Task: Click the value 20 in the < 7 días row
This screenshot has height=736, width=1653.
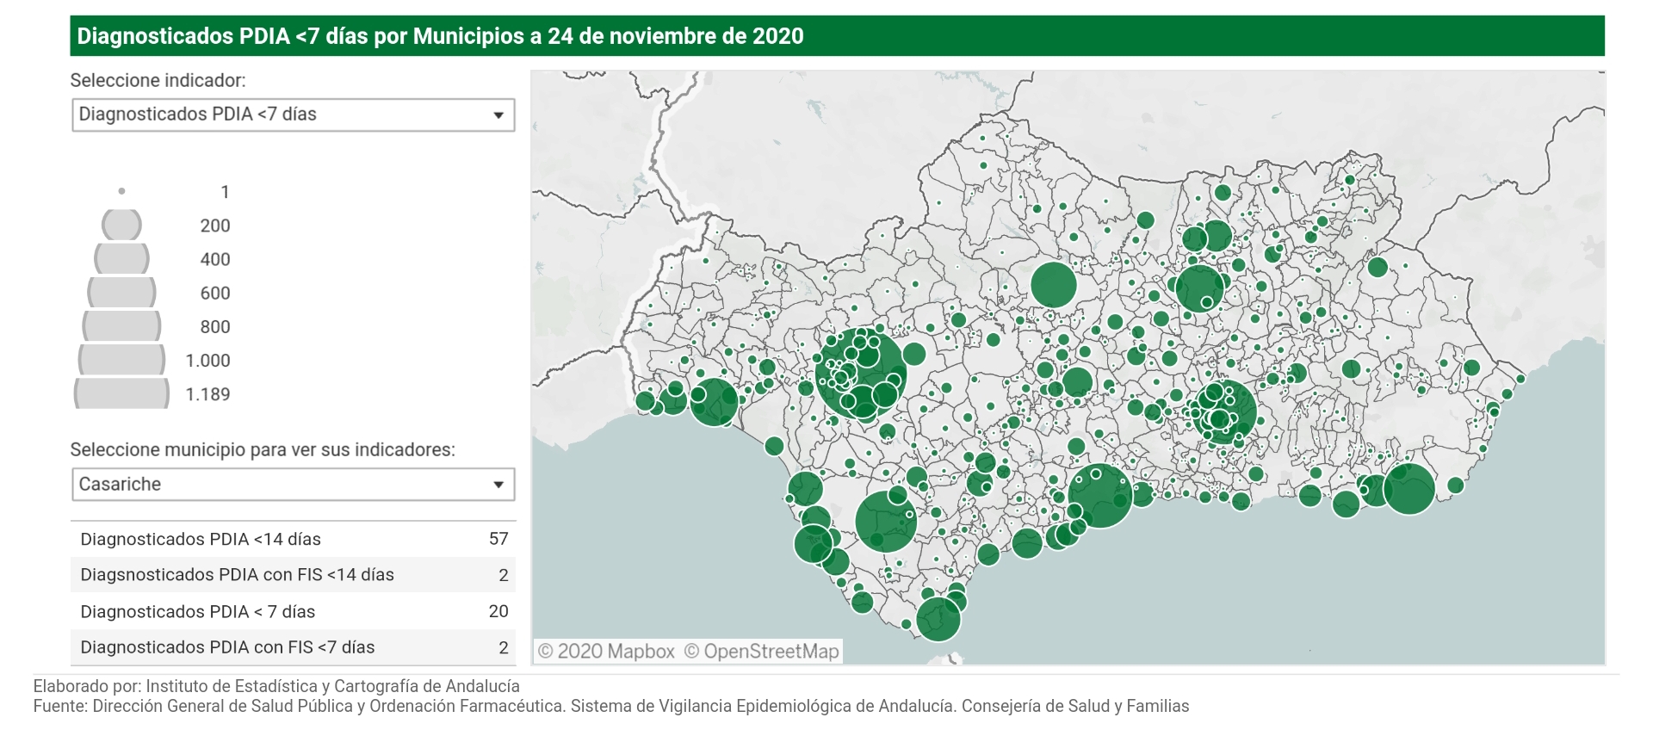Action: 498,611
